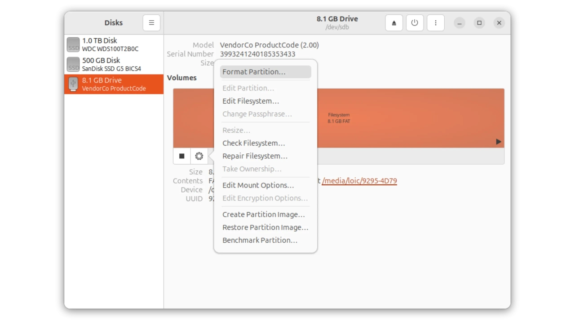Open the Disks hamburger application menu
Screen dimensions: 575x323
(151, 23)
